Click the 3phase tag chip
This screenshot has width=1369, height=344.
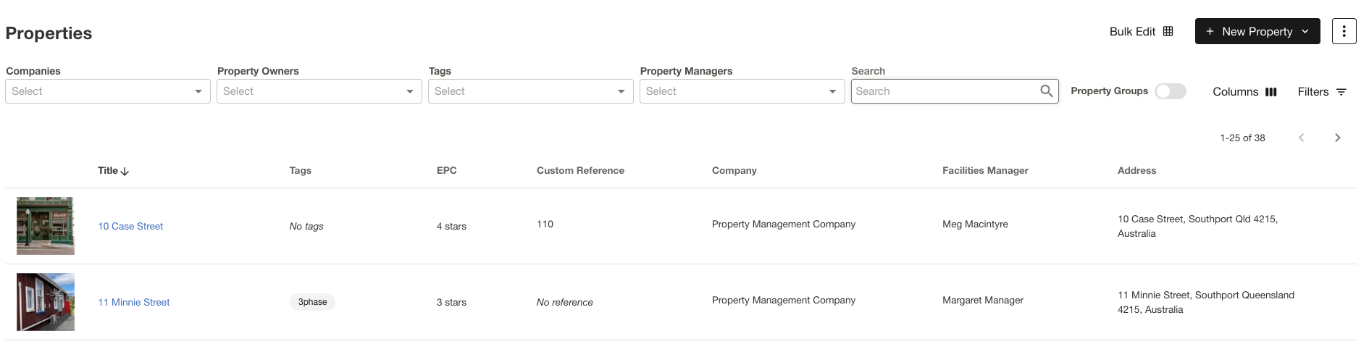click(312, 302)
